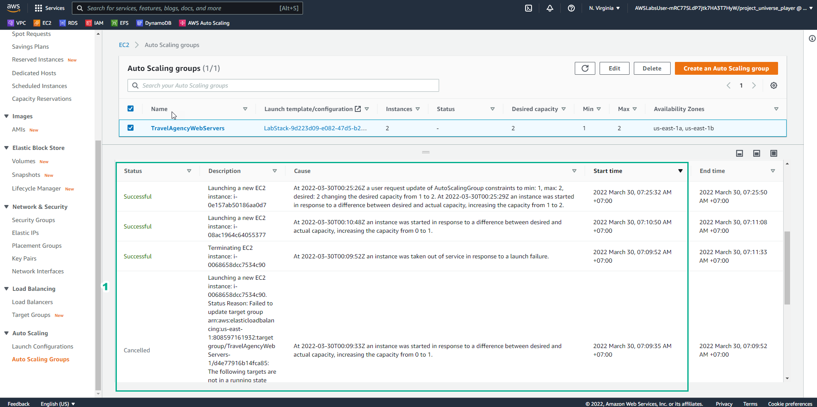Open the DynamoDB shortcut in favorites bar
The height and width of the screenshot is (407, 817).
pos(154,23)
